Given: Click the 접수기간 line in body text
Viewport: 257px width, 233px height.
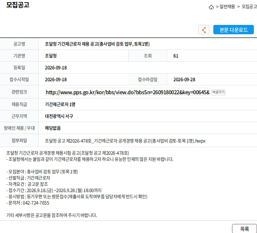Looking at the screenshot, I should click(x=54, y=190).
